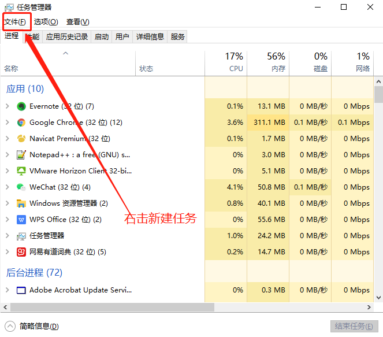The image size is (383, 337).
Task: Click the Adobe Acrobat Update Service icon
Action: (x=21, y=290)
